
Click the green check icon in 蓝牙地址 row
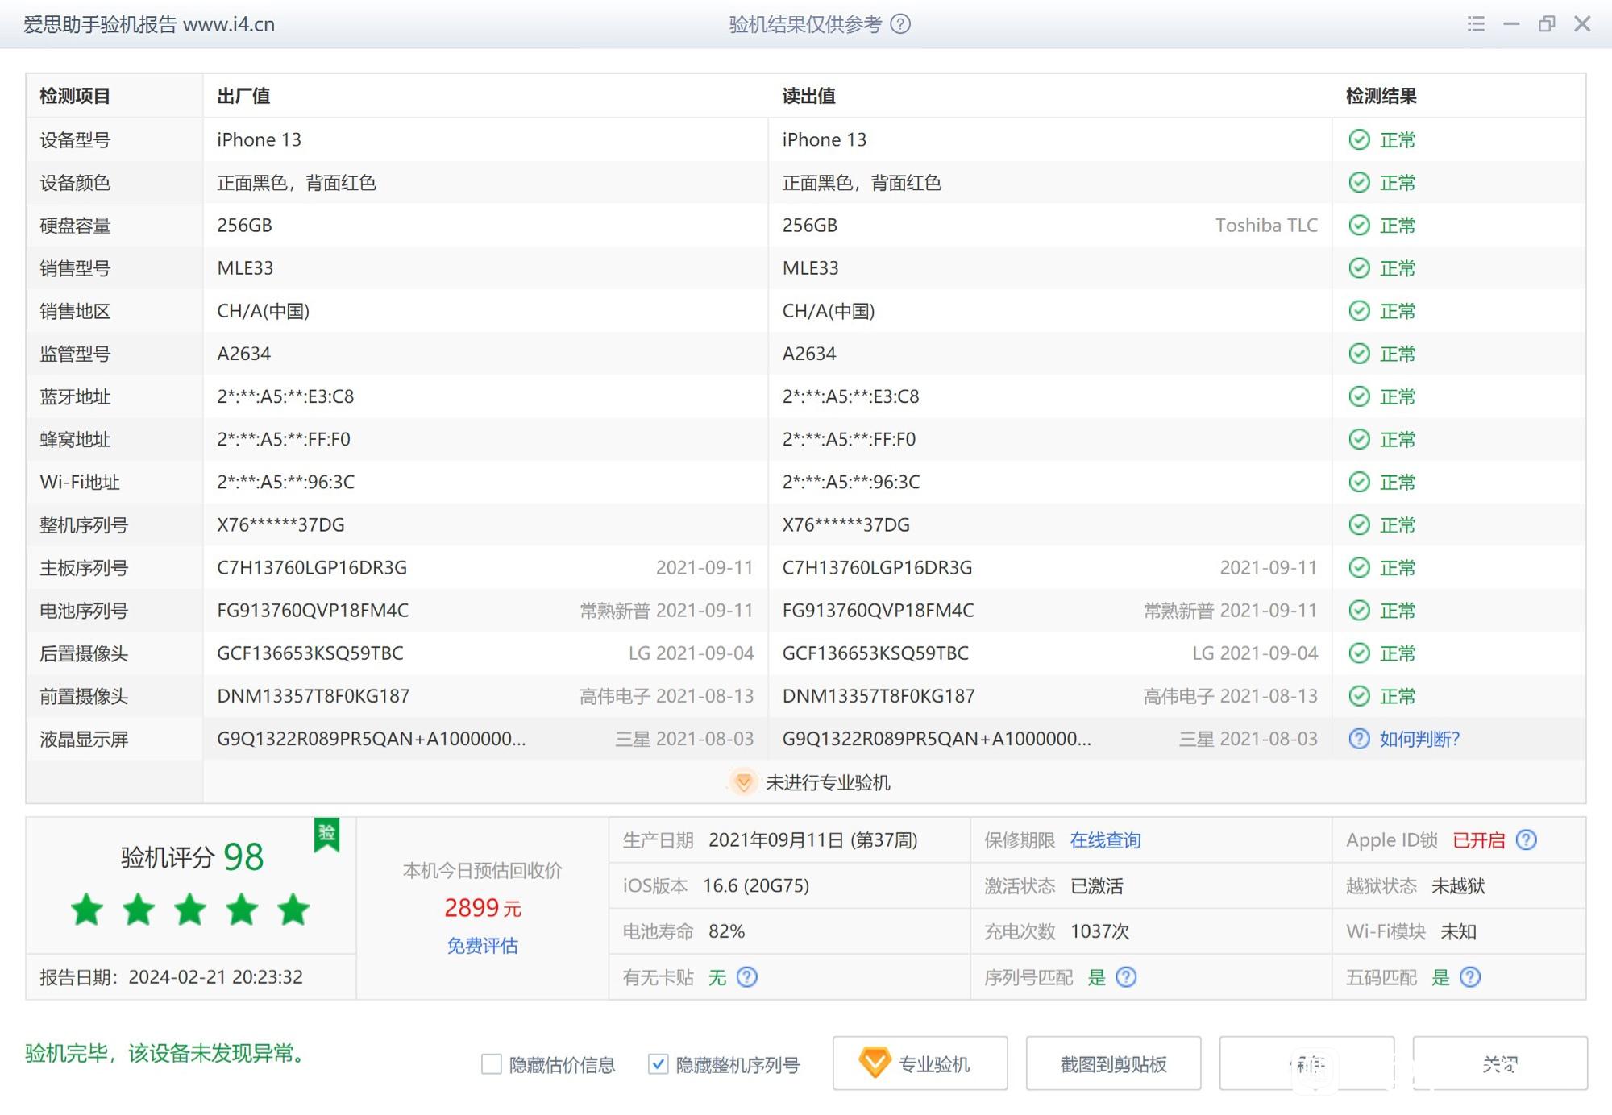(1359, 396)
